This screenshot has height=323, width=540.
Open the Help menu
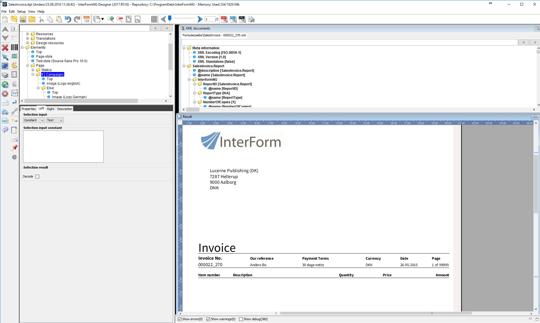pos(41,12)
